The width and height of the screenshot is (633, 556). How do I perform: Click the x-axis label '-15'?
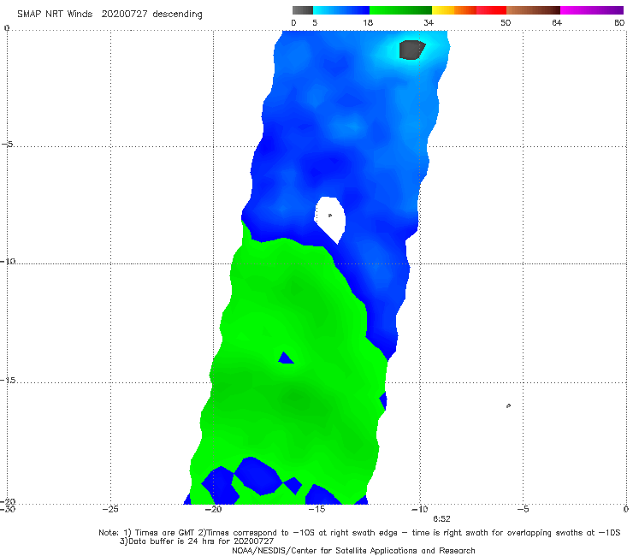coord(316,509)
